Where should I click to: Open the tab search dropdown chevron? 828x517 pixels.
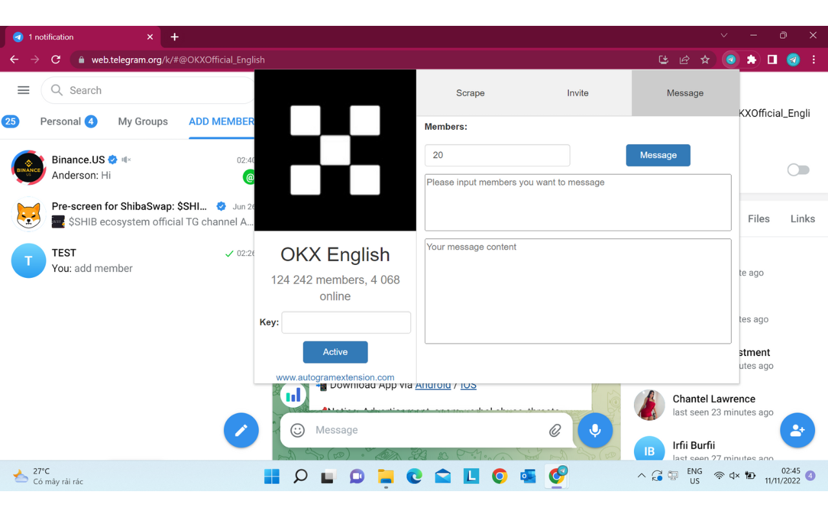coord(724,36)
